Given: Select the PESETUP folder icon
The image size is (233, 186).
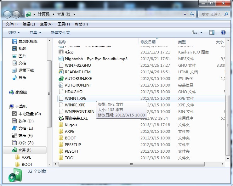Looking at the screenshot, I should coord(61,144).
